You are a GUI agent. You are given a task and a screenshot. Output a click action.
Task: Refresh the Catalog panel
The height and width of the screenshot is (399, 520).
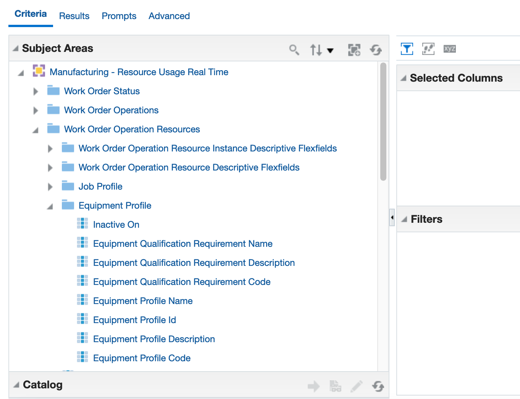[378, 386]
